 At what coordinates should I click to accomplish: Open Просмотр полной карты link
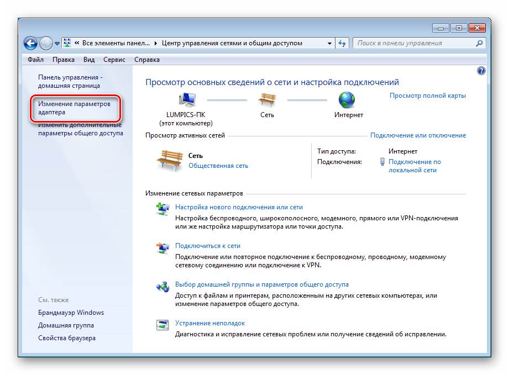click(x=428, y=96)
